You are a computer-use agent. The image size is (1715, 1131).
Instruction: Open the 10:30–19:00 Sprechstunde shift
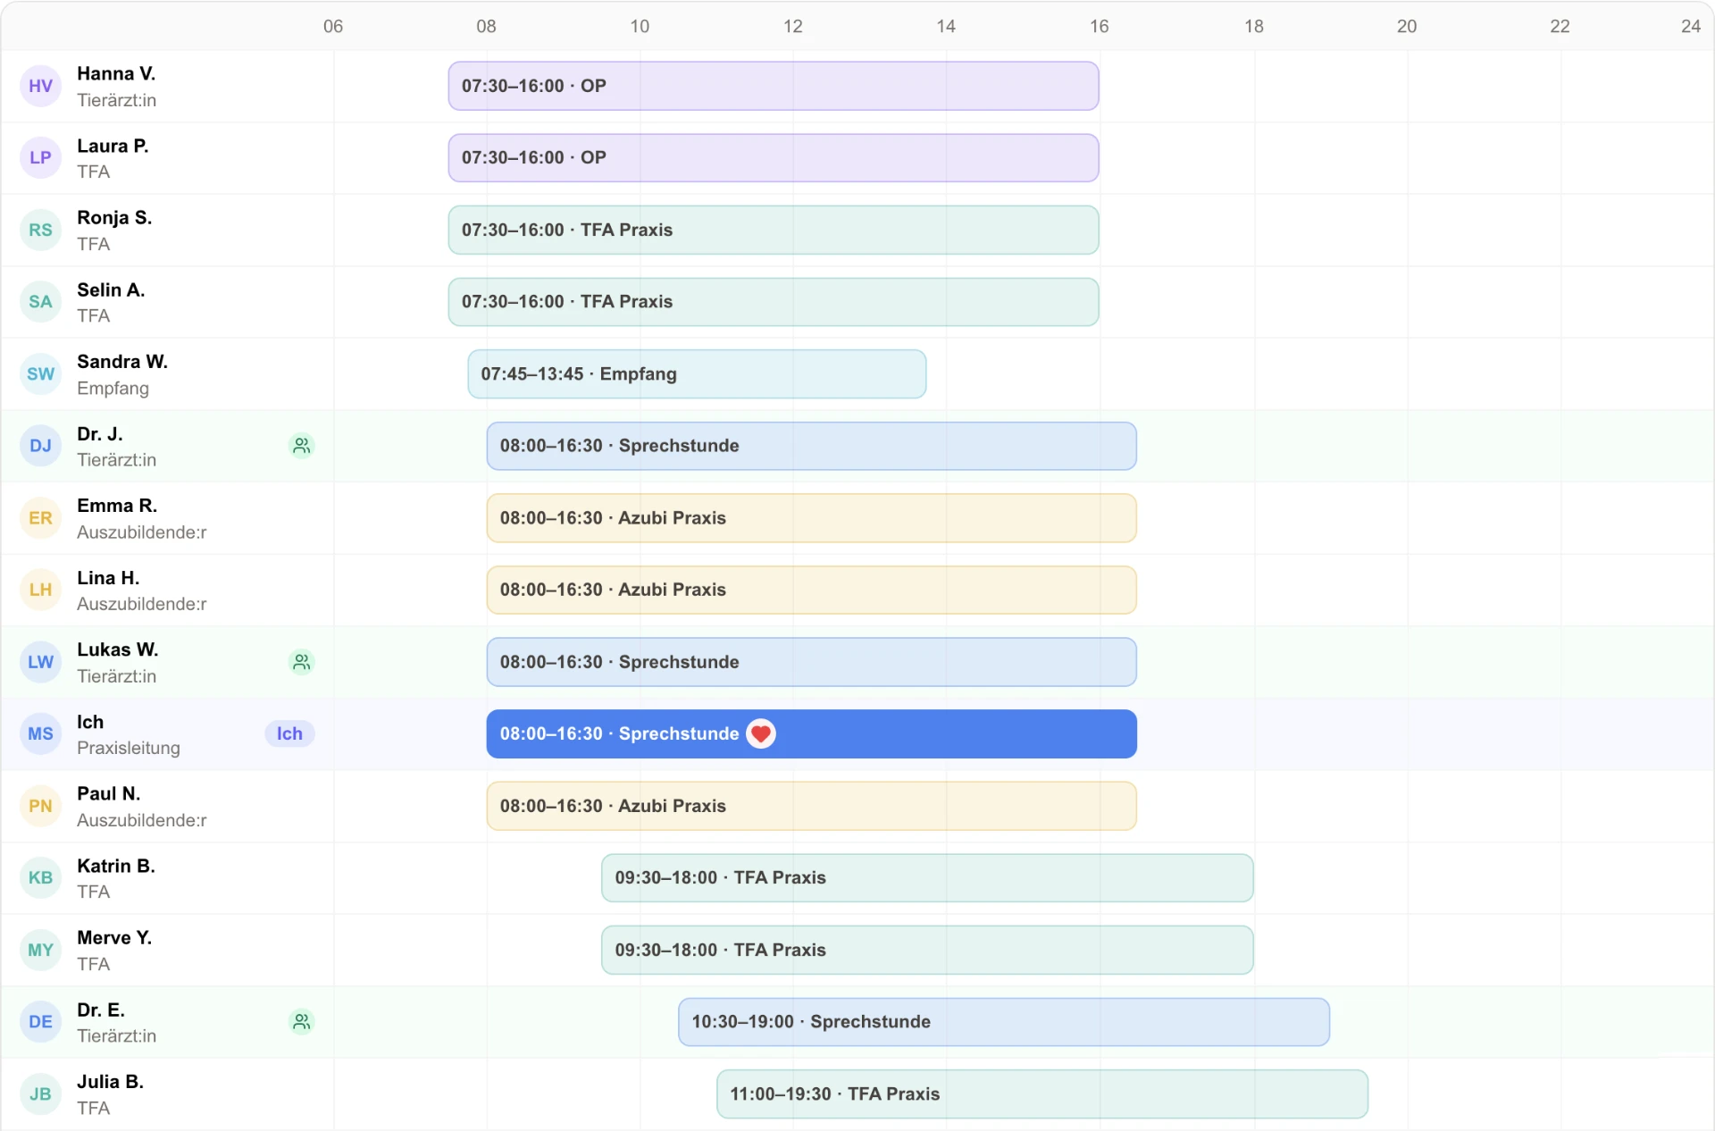1004,1021
